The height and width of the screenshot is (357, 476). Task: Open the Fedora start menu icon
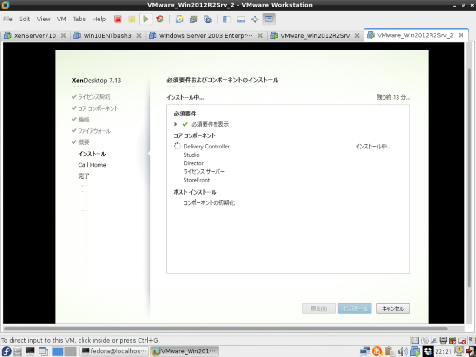click(6, 351)
